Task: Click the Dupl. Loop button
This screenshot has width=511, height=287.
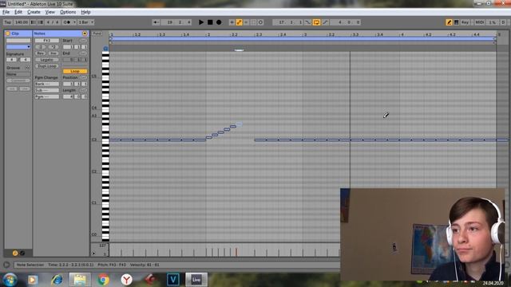Action: pos(47,66)
